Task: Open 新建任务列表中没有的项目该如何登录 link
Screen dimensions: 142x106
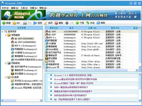Action: coord(73,91)
